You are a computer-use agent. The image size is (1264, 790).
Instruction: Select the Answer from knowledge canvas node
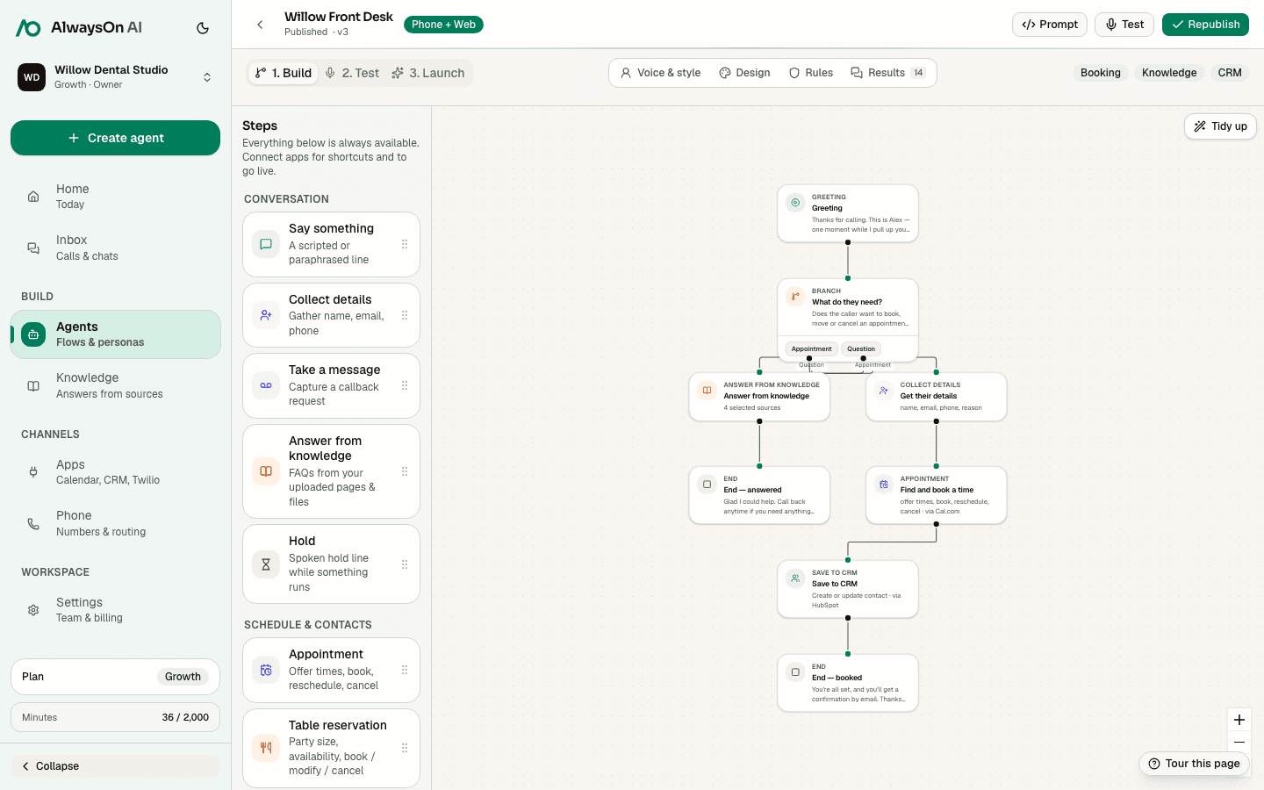(x=759, y=397)
